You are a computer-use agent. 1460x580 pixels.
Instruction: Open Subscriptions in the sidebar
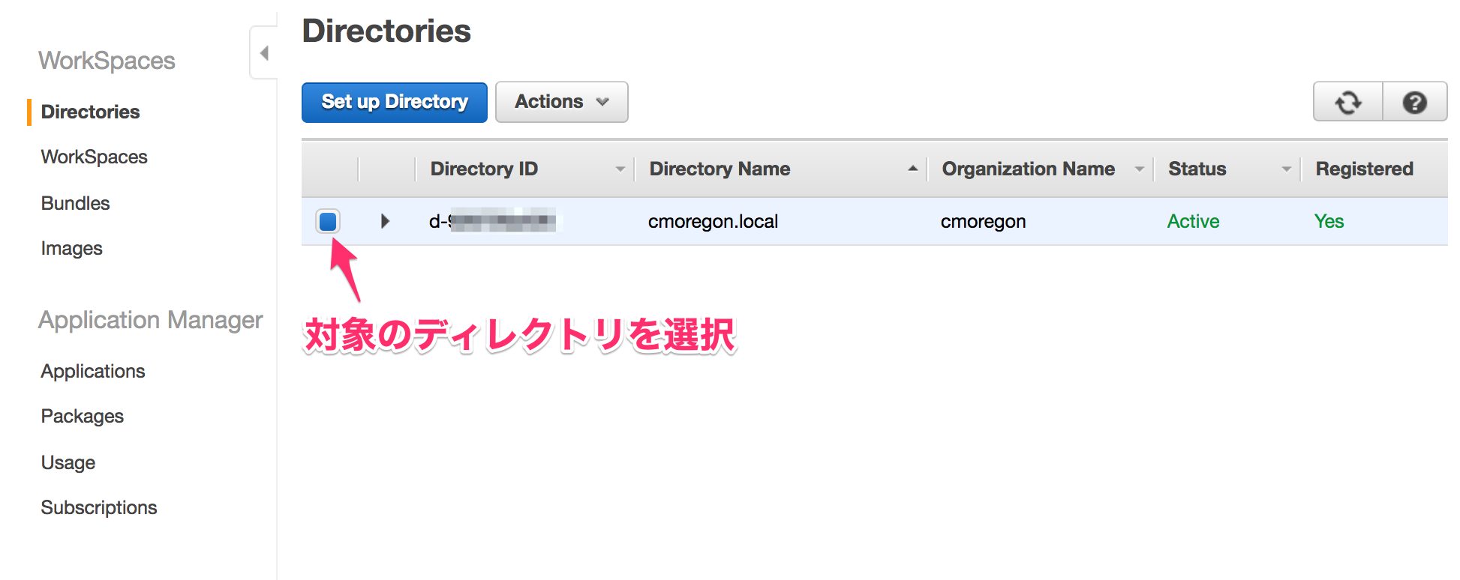[99, 508]
